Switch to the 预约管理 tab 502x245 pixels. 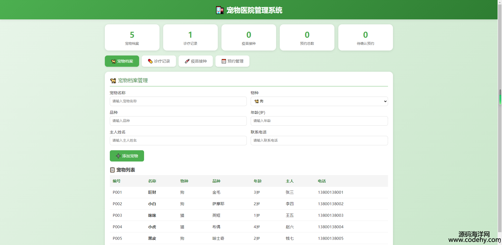[x=232, y=61]
